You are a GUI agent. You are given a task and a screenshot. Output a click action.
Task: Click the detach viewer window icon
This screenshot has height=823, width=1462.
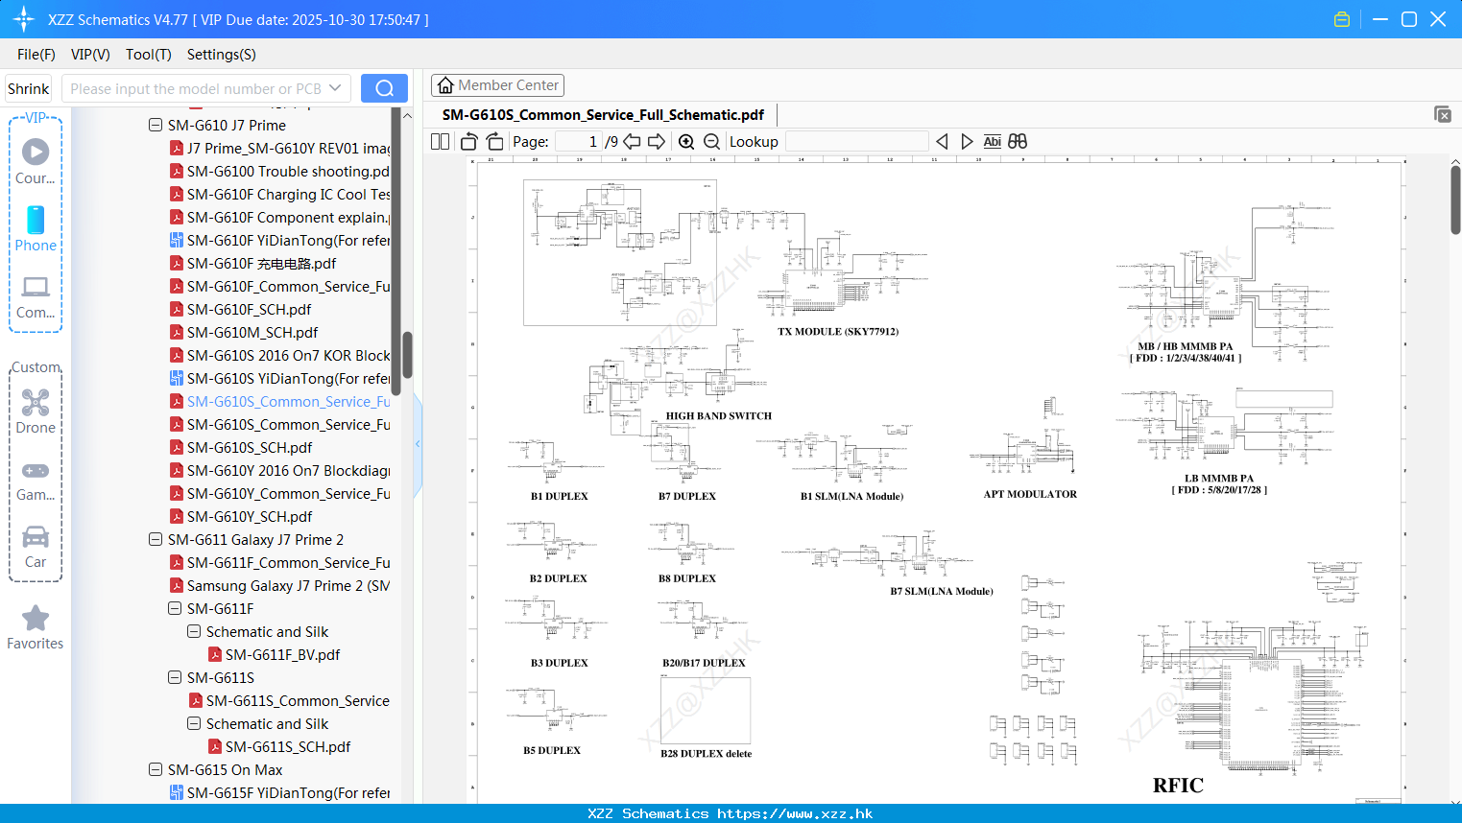pos(1443,114)
